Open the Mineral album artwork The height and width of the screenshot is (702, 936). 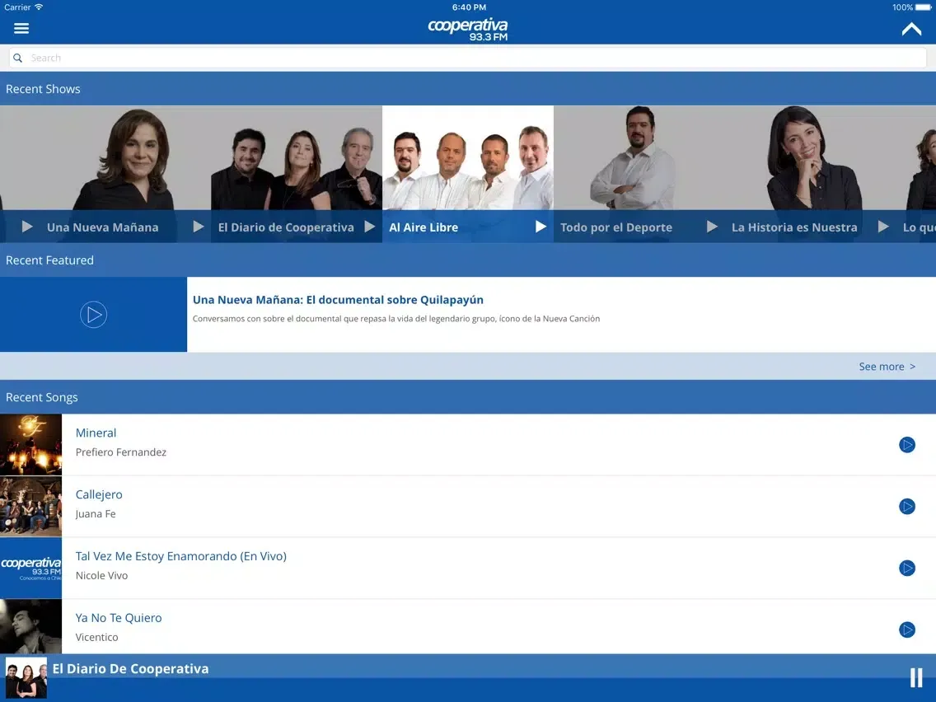point(30,445)
